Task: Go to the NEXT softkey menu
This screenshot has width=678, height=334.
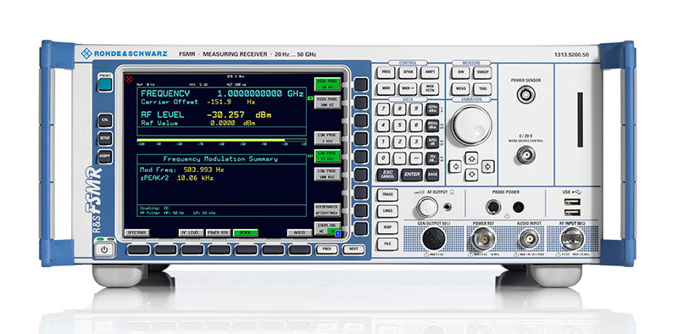Action: point(353,249)
